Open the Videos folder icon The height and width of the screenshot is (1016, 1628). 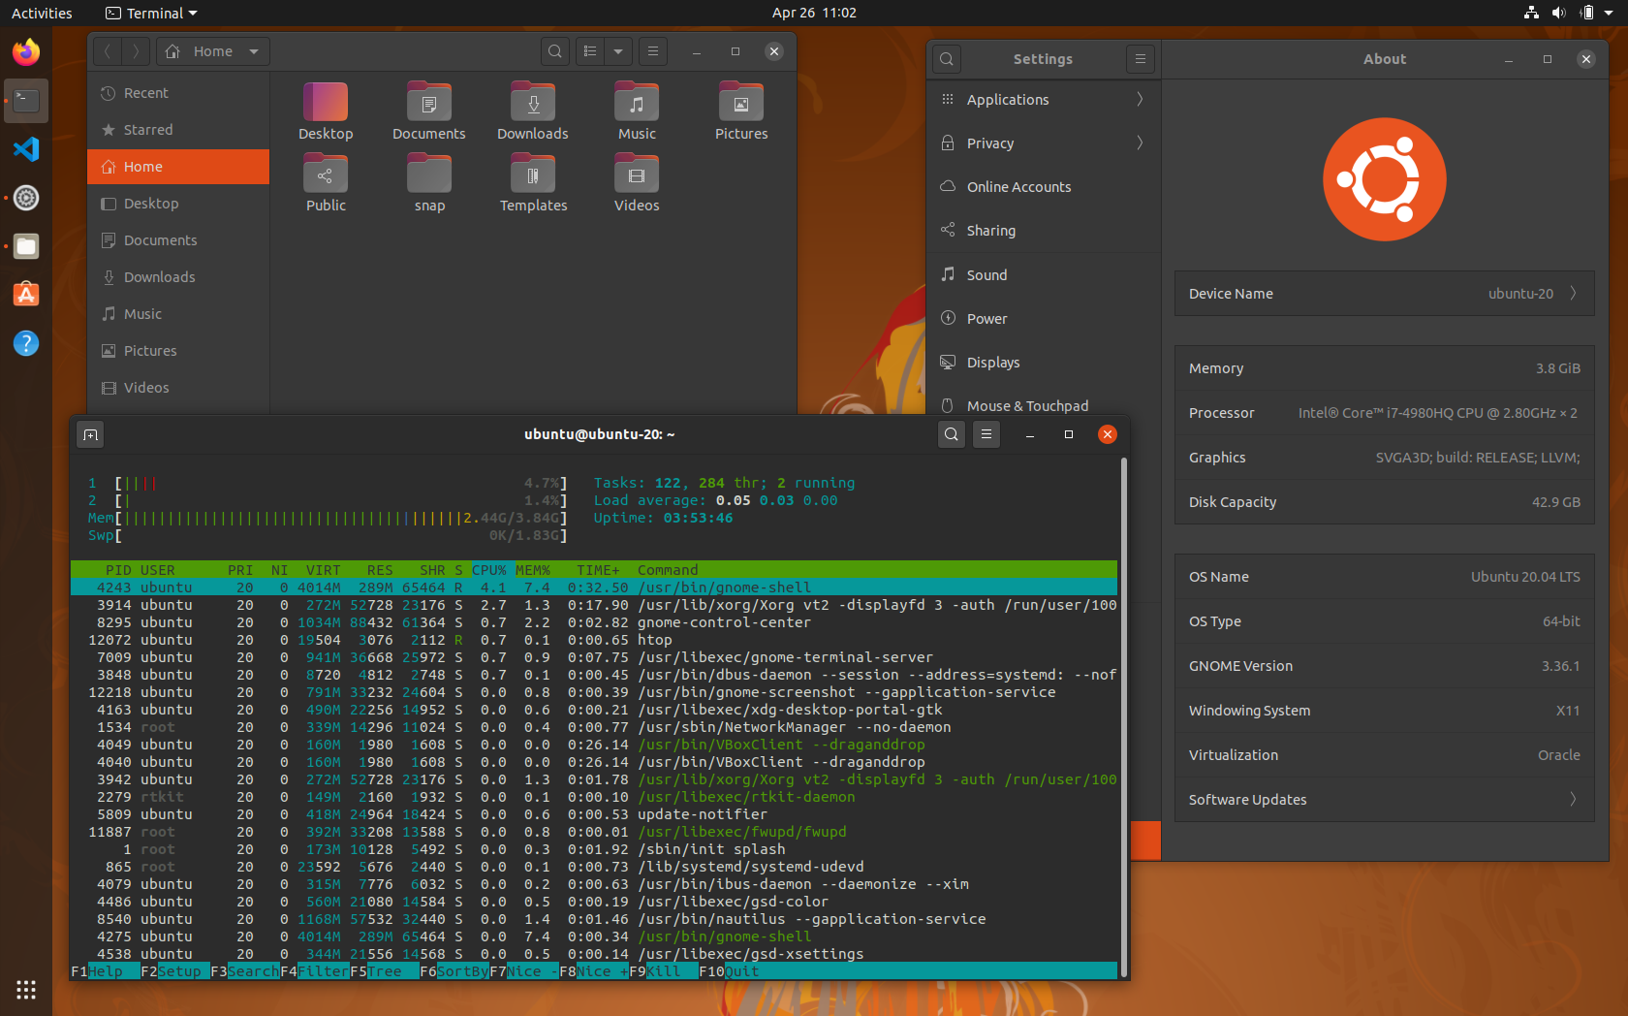(x=637, y=184)
